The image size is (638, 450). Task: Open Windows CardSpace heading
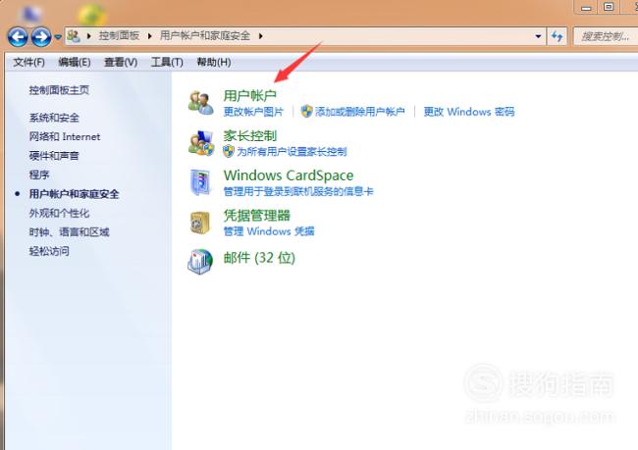(x=288, y=175)
